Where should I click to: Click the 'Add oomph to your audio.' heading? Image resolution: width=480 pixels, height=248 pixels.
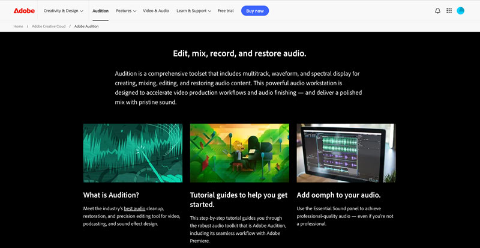[x=338, y=195]
